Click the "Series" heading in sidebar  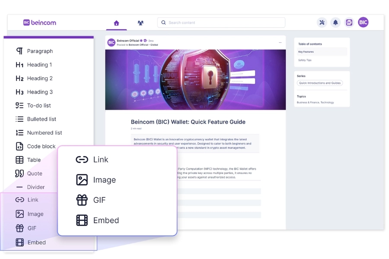(x=301, y=76)
